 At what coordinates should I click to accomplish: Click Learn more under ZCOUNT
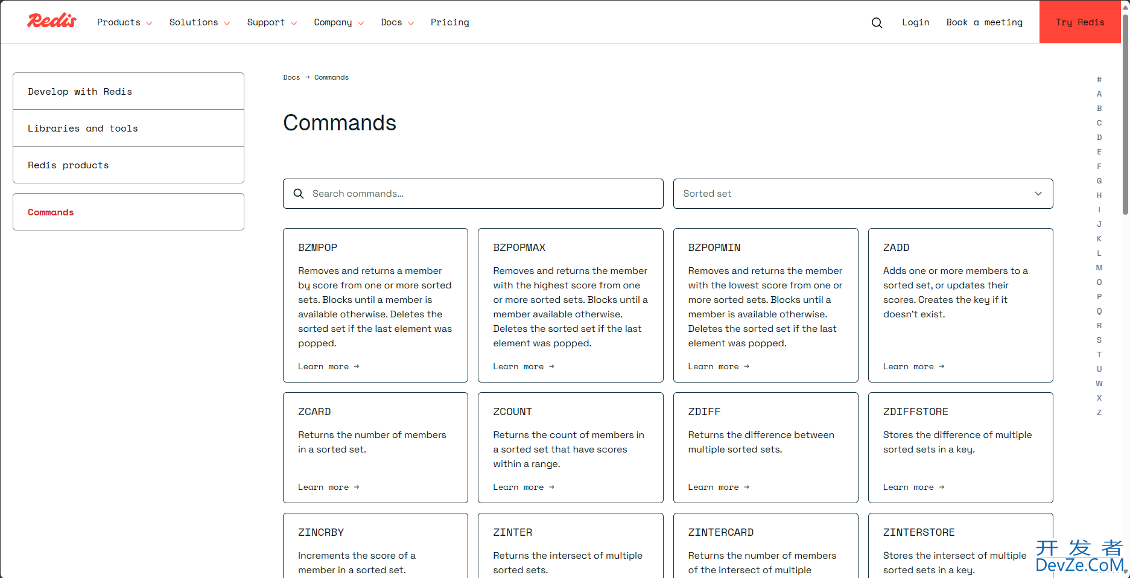pyautogui.click(x=523, y=487)
